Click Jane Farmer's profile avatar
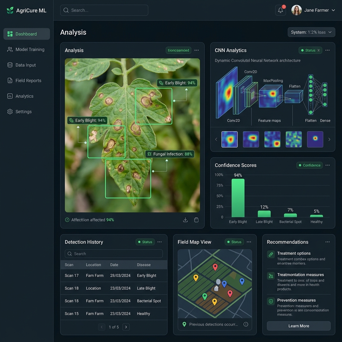 [297, 10]
